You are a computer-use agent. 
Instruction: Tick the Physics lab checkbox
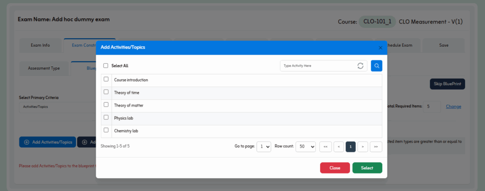pos(106,117)
